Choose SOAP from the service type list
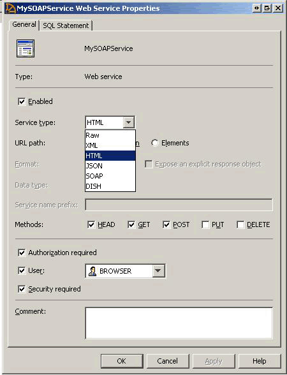The height and width of the screenshot is (375, 287). click(x=110, y=176)
